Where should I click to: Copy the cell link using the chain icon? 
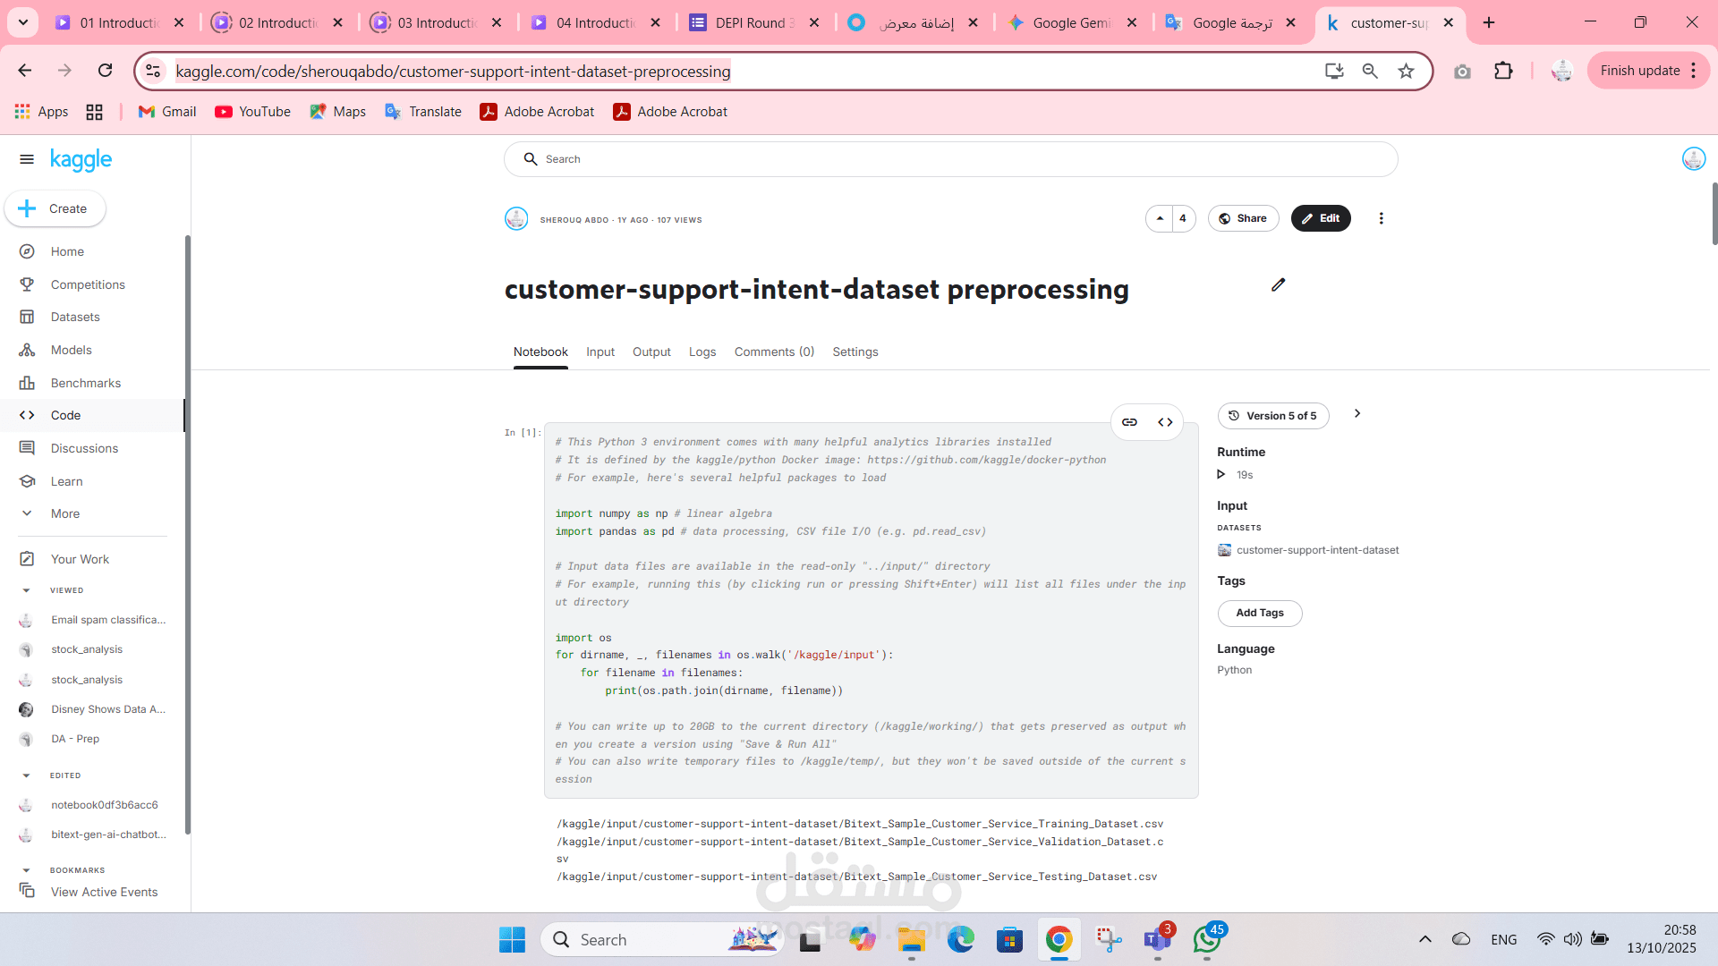pos(1129,421)
